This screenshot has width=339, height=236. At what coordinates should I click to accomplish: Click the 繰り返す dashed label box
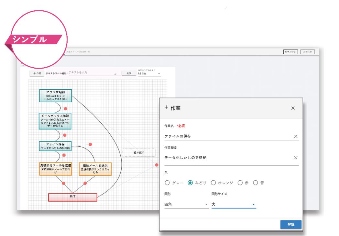click(139, 153)
